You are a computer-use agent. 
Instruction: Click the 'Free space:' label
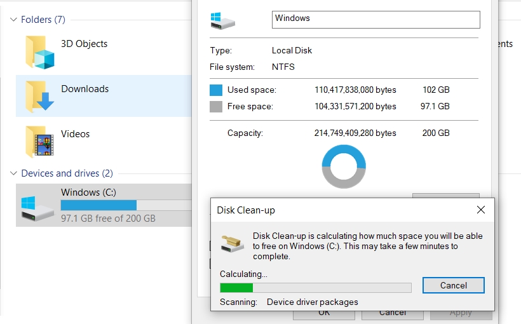coord(250,106)
